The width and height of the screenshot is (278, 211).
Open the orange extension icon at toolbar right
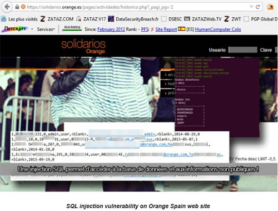[270, 7]
